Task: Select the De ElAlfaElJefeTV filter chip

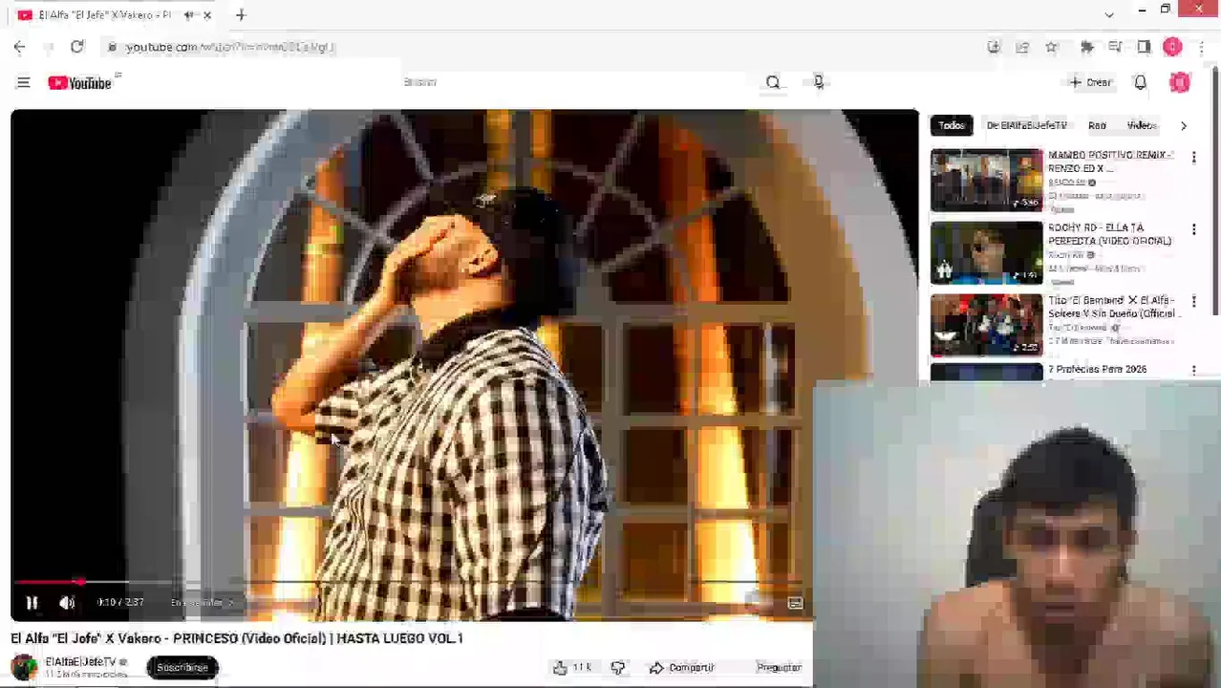Action: tap(1026, 125)
